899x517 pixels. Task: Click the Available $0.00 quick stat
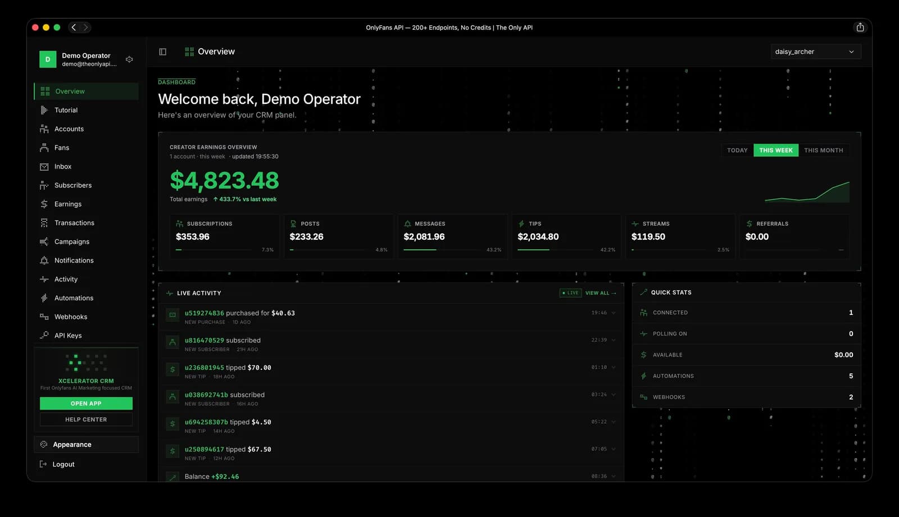point(746,355)
